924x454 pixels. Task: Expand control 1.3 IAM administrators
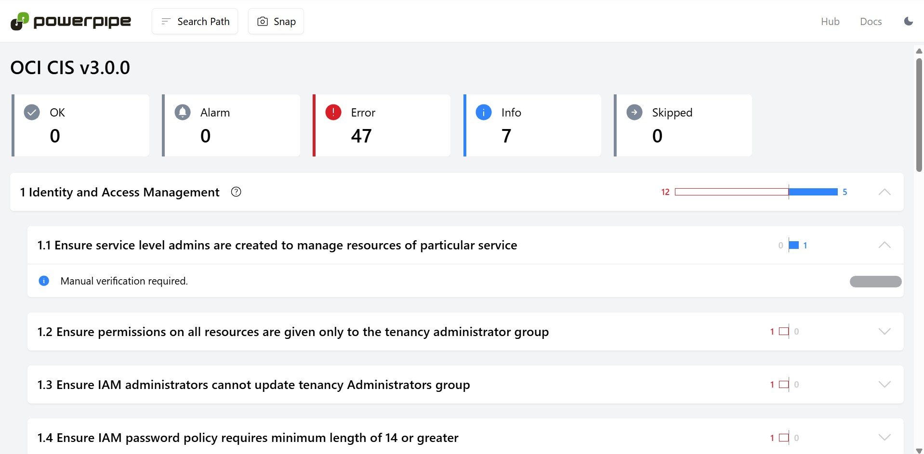[x=884, y=384]
